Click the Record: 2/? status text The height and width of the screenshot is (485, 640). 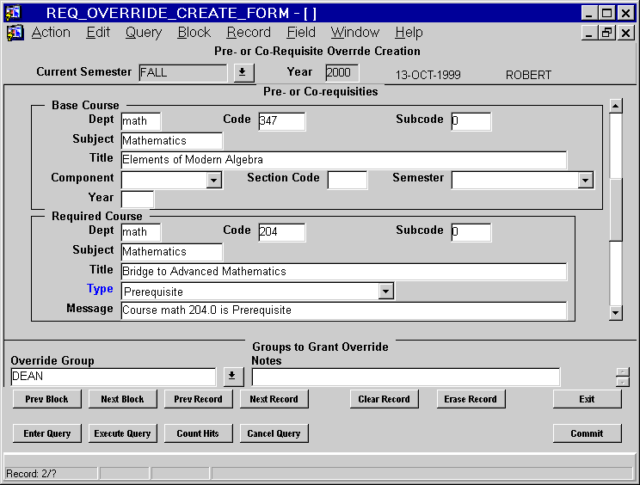pos(31,474)
